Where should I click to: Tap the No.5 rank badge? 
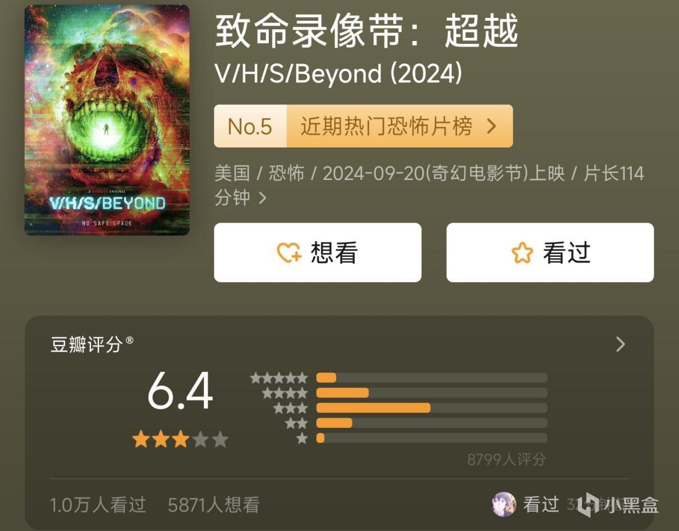pyautogui.click(x=250, y=127)
